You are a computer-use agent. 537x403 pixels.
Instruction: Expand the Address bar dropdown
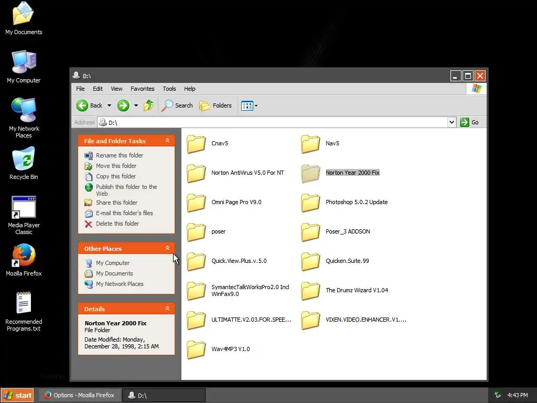pyautogui.click(x=452, y=122)
